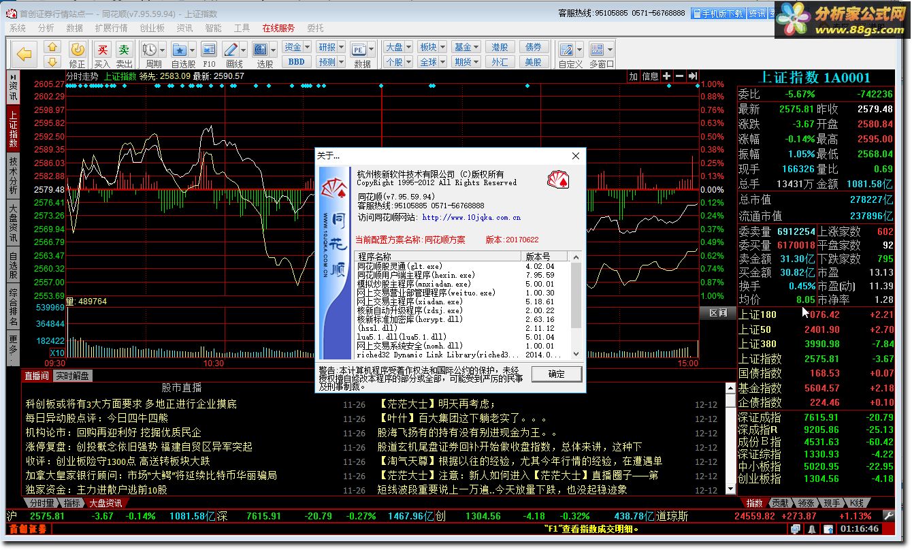
Task: Click the poker cards logo in About dialog
Action: 557,180
